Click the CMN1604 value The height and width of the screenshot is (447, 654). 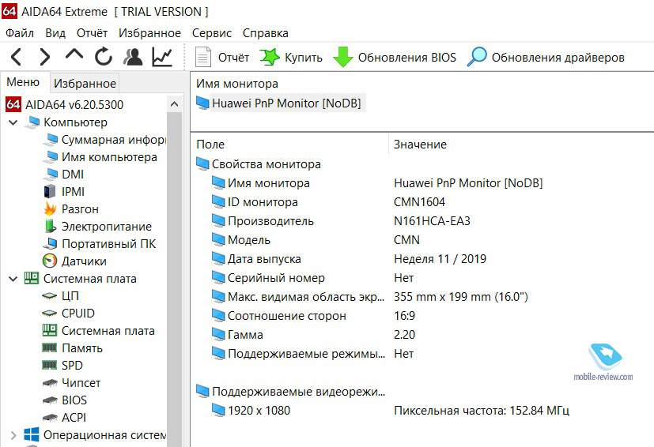pyautogui.click(x=419, y=202)
